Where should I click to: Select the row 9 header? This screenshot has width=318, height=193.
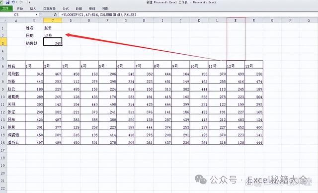coord(3,89)
